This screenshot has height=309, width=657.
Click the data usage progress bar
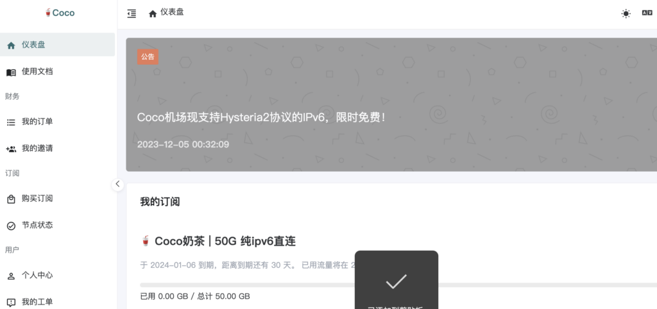(x=398, y=285)
